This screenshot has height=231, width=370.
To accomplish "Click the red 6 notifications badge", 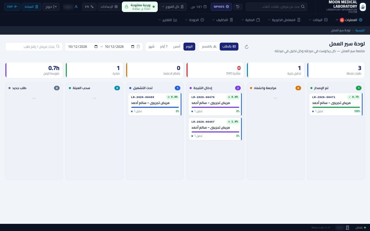I will (342, 20).
